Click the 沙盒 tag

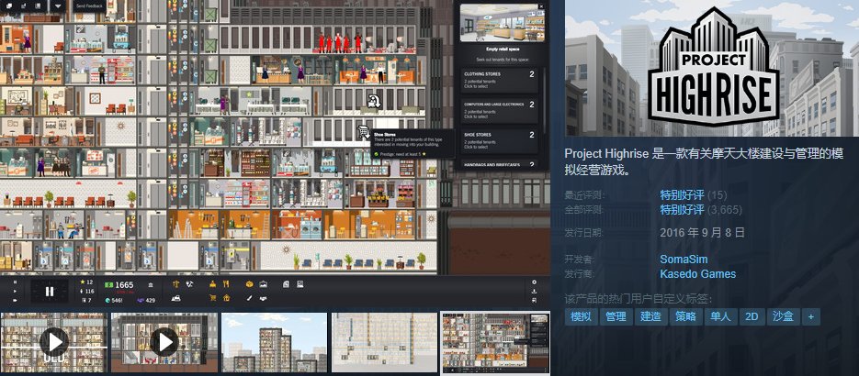[x=784, y=316]
